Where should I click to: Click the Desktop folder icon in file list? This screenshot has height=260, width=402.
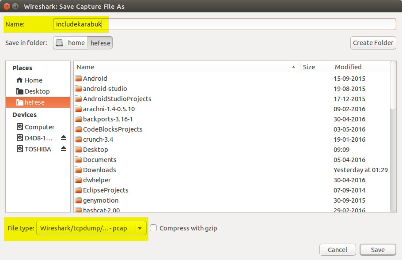pyautogui.click(x=79, y=150)
